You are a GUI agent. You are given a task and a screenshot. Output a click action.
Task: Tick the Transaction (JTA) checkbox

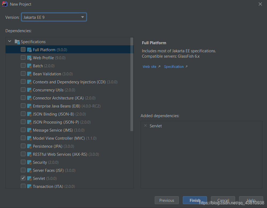tap(23, 186)
